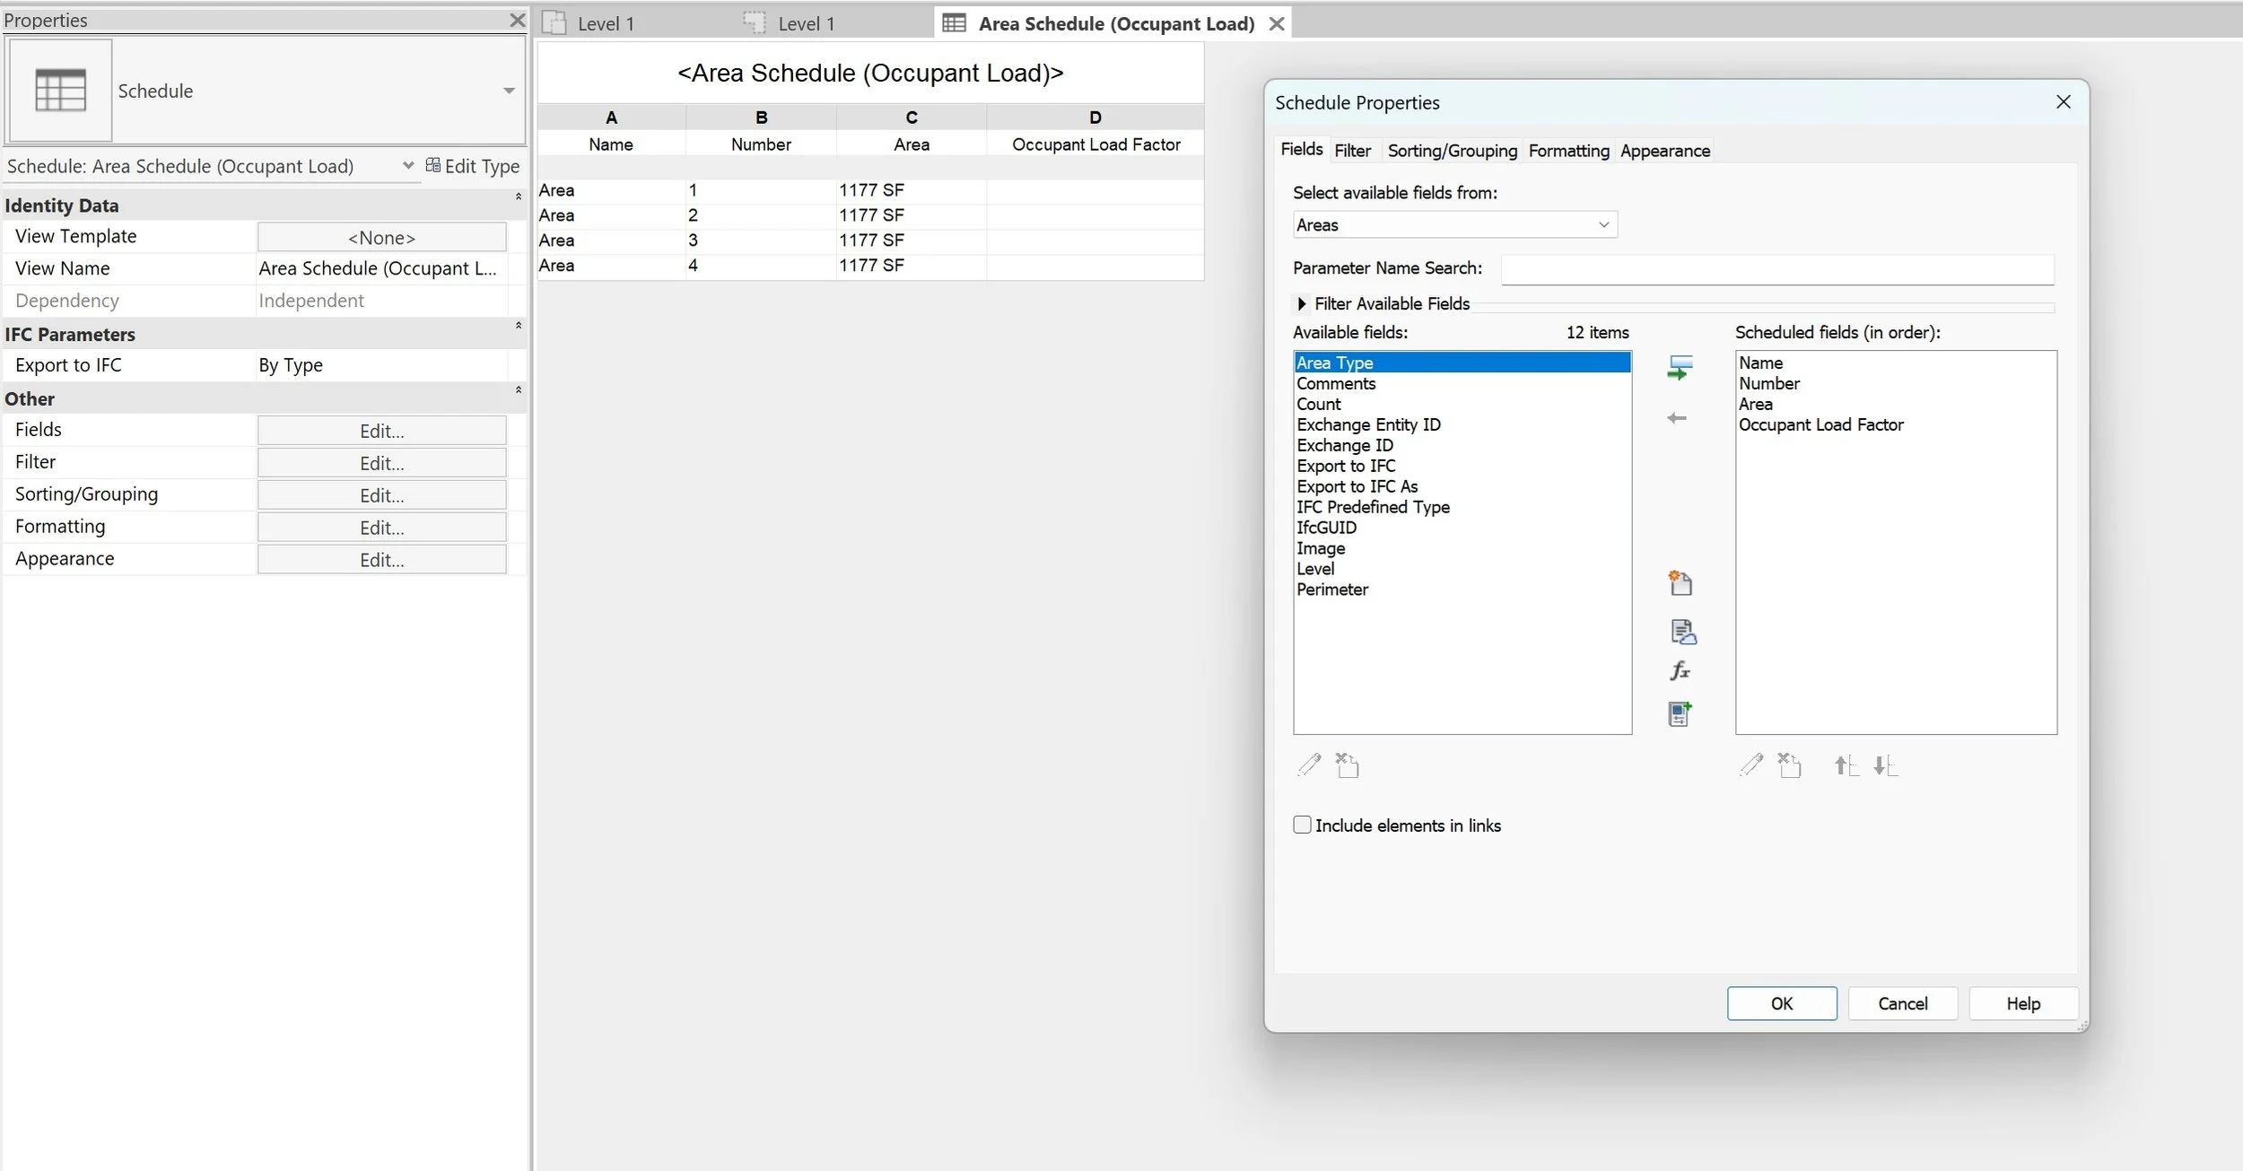
Task: Click the Remove parameter left arrow icon
Action: click(x=1677, y=418)
